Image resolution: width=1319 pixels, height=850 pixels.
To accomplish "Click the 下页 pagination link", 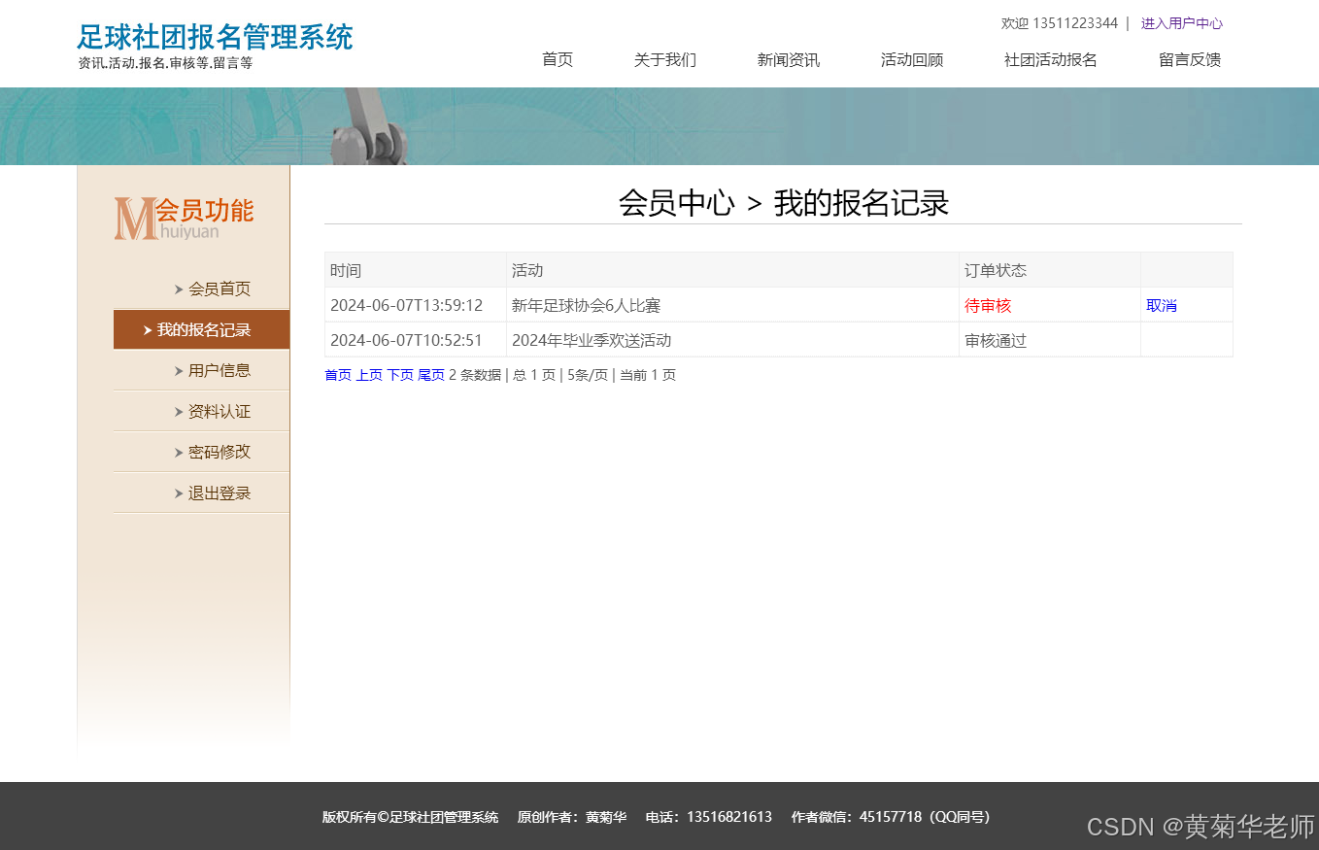I will click(x=400, y=375).
